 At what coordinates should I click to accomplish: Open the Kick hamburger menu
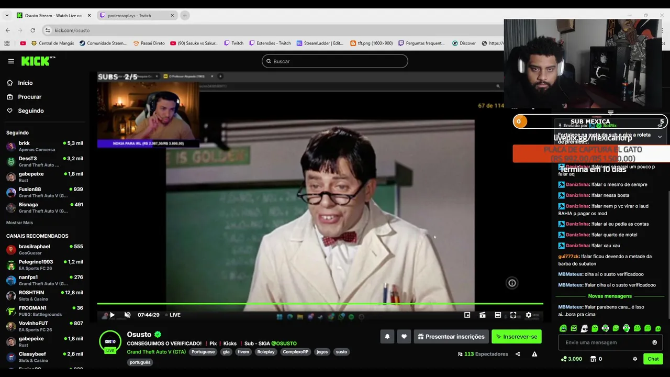[x=11, y=61]
